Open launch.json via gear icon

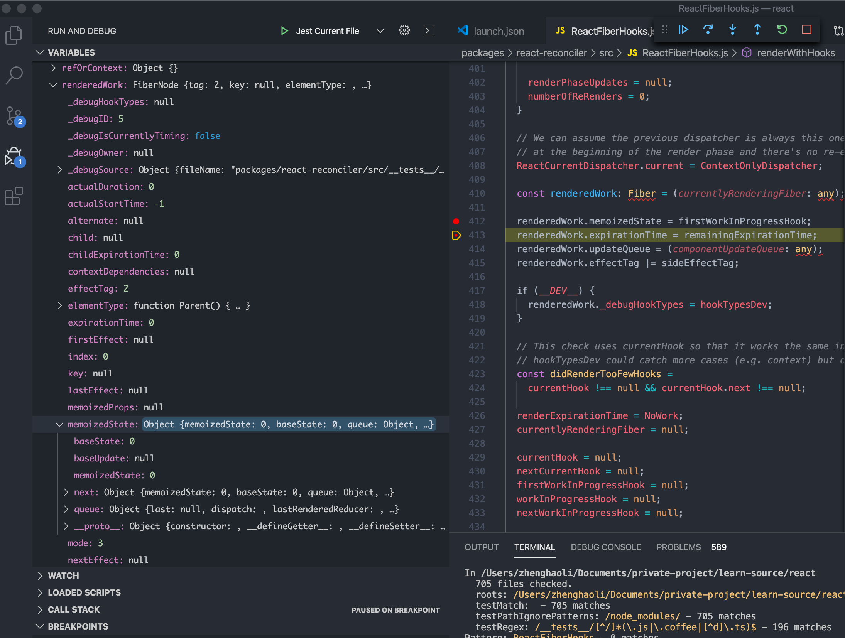coord(404,30)
